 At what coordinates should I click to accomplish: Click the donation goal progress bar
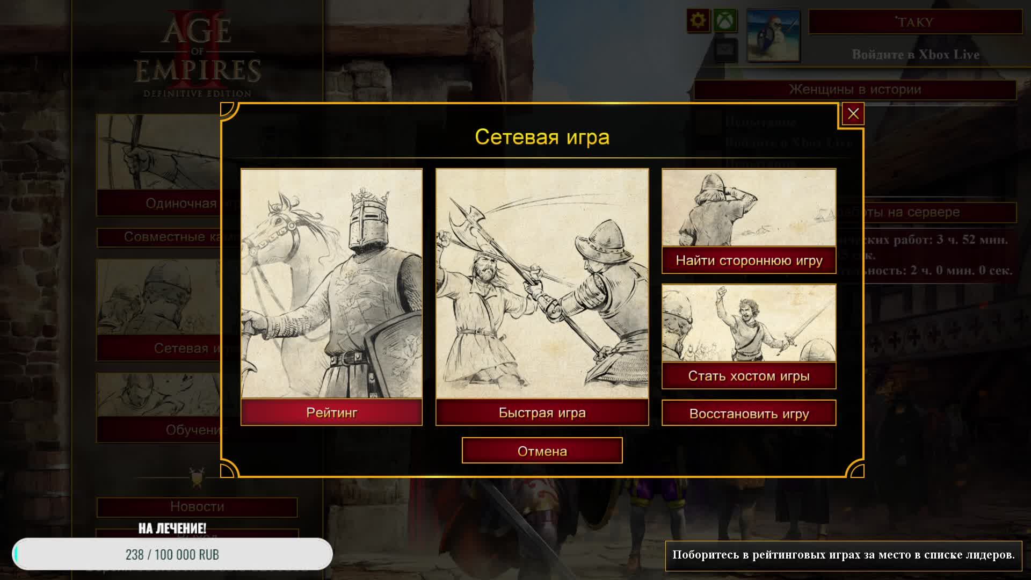[172, 554]
